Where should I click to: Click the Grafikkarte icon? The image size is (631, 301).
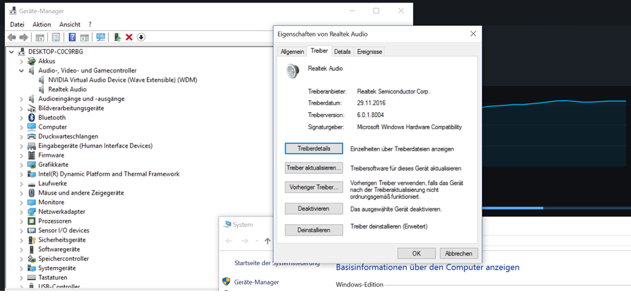click(32, 164)
